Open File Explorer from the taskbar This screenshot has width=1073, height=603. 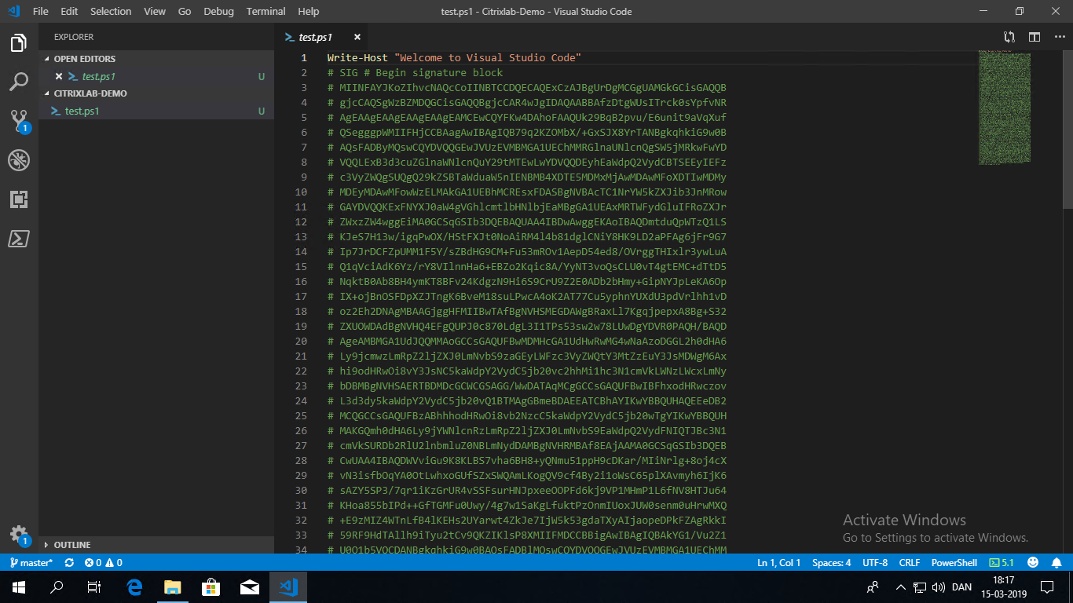pos(173,587)
